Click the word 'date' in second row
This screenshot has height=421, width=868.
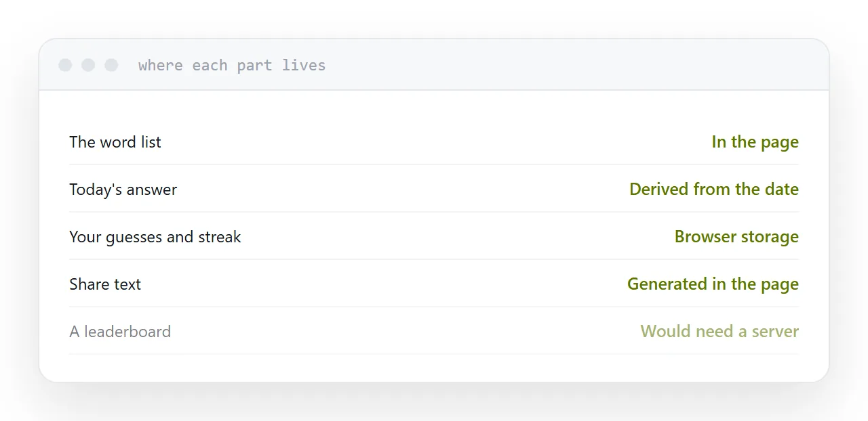[781, 190]
